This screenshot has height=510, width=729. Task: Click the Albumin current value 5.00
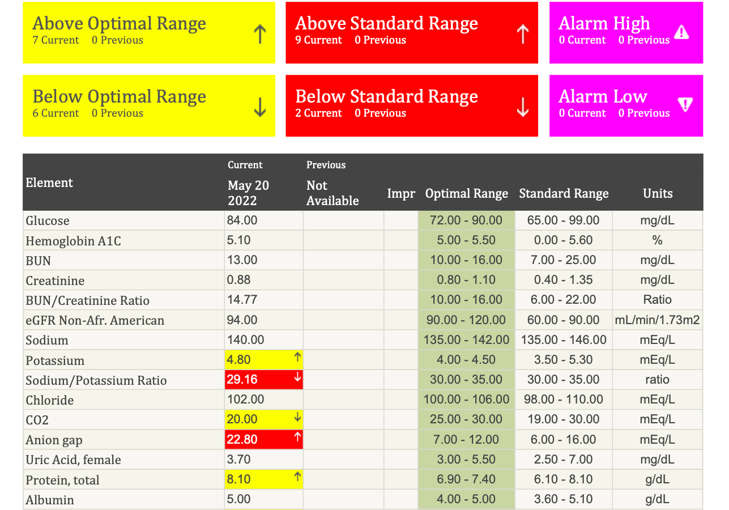click(x=238, y=499)
